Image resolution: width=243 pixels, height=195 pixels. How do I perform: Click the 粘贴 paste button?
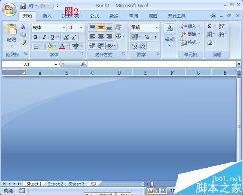coord(11,35)
